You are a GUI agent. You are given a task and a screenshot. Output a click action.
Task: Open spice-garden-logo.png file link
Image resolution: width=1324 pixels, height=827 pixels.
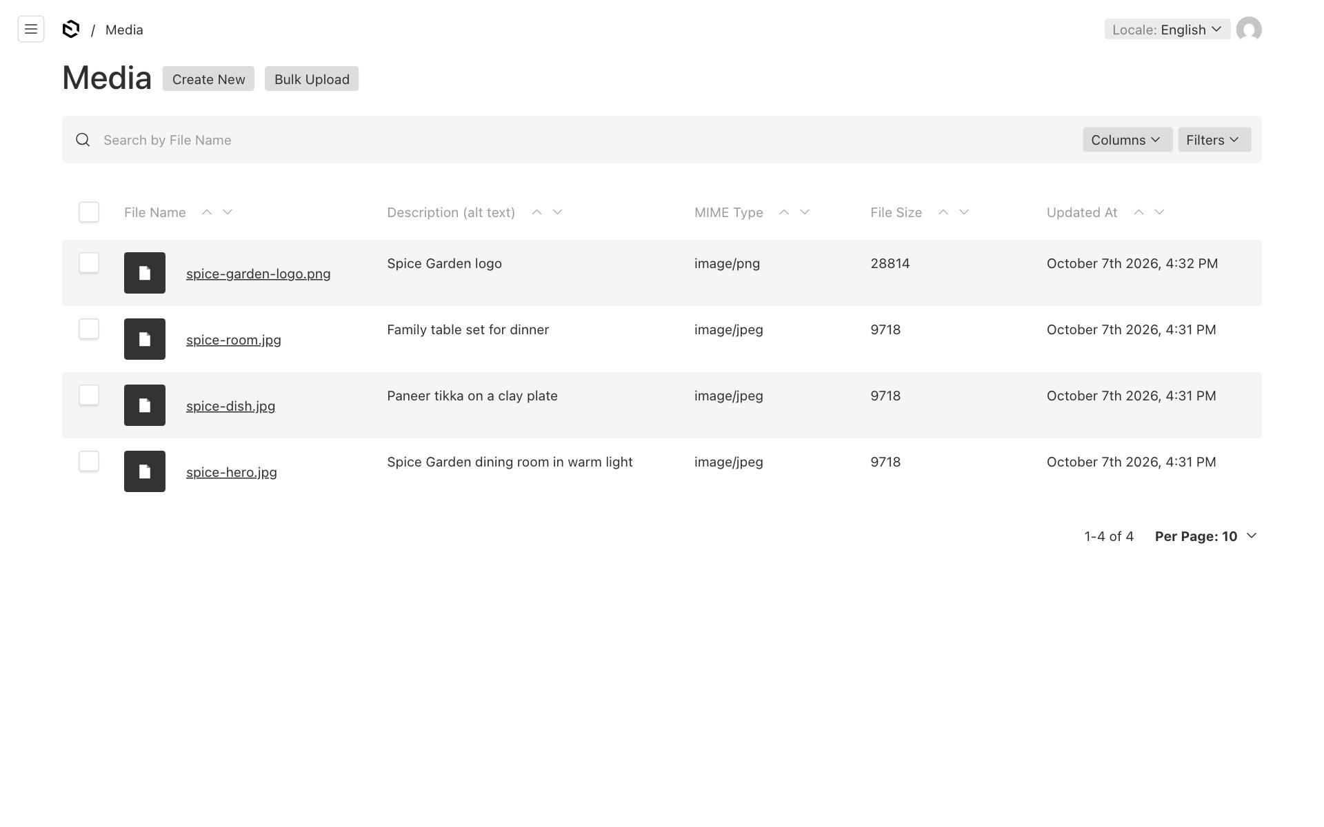coord(259,274)
